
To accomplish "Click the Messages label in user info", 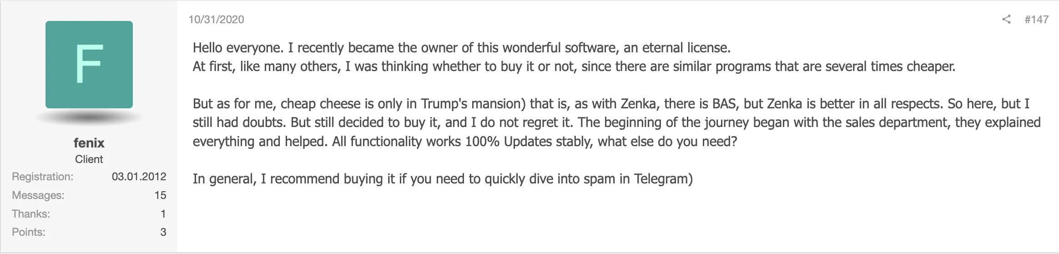I will coord(38,195).
